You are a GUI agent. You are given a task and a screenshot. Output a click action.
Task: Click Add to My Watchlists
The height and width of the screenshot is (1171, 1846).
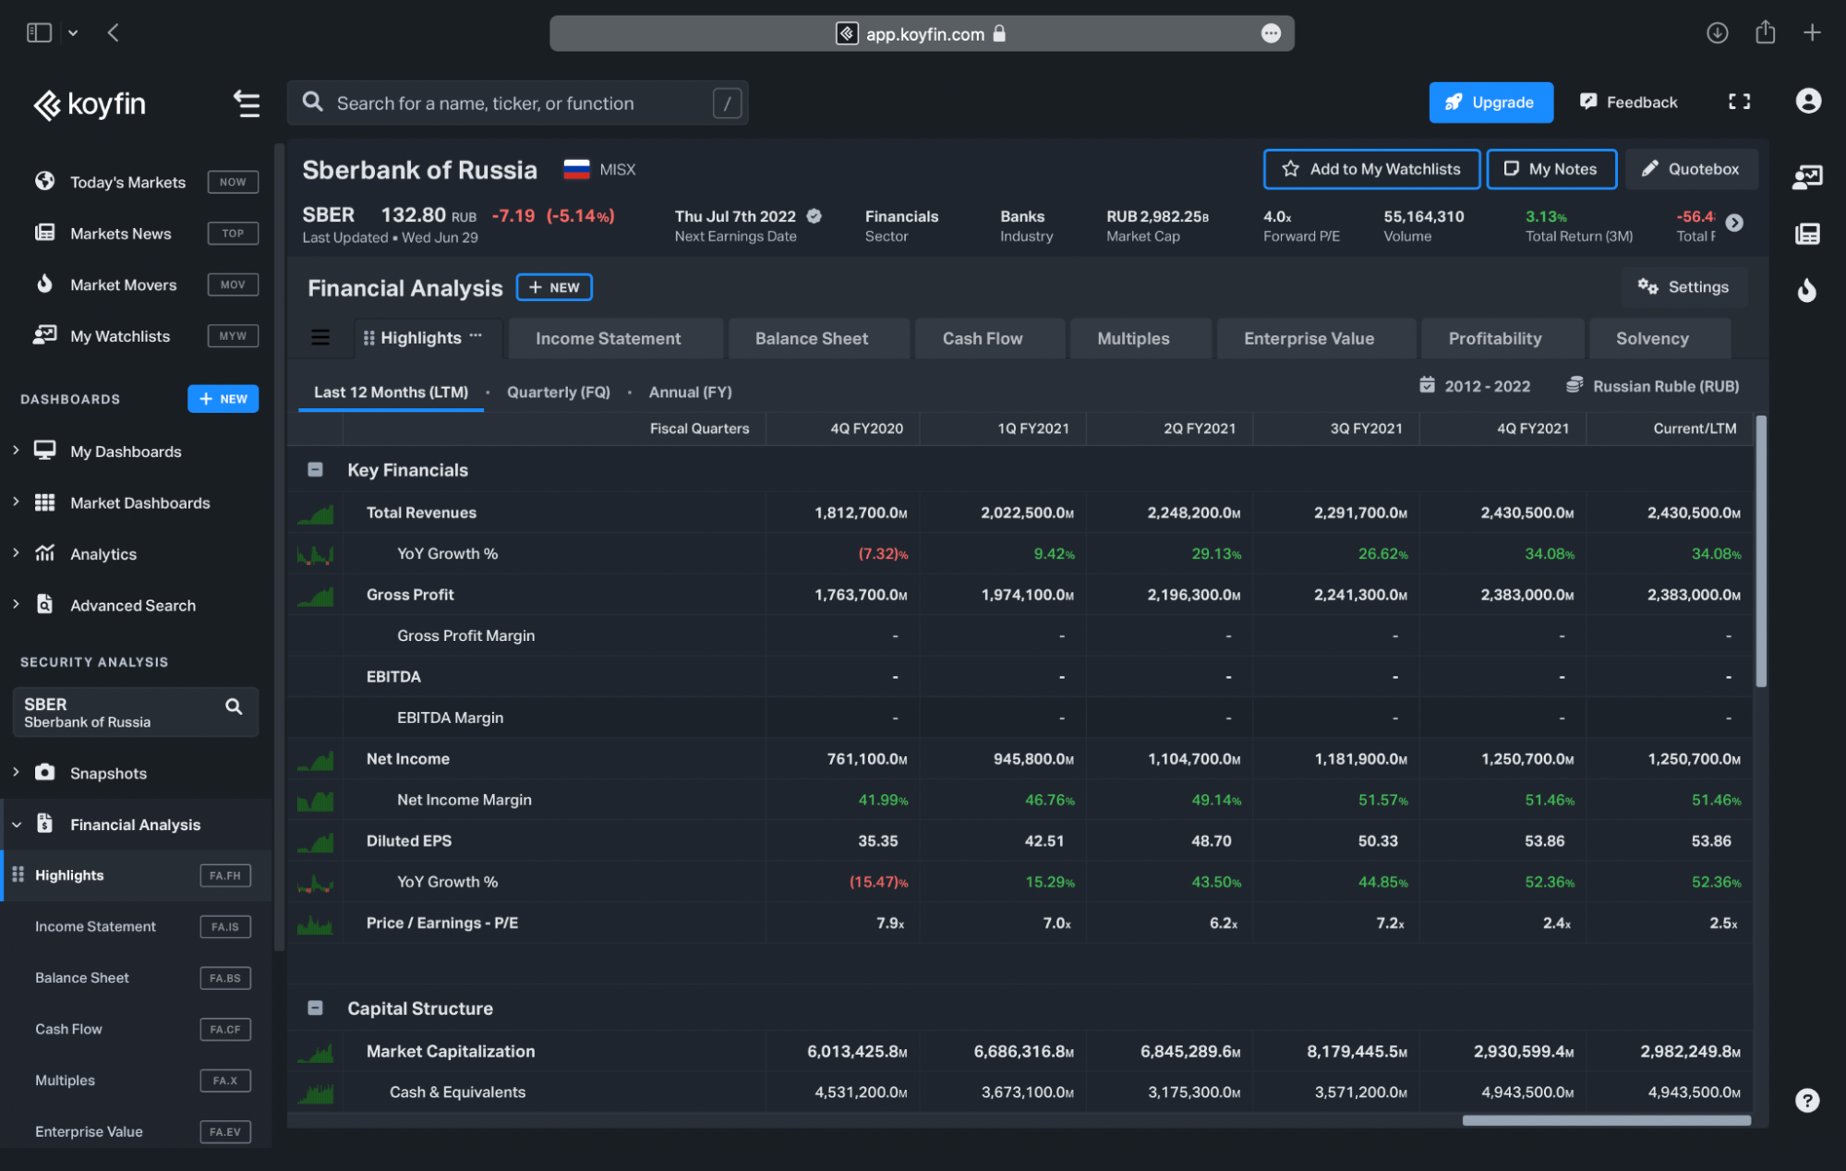(1371, 169)
